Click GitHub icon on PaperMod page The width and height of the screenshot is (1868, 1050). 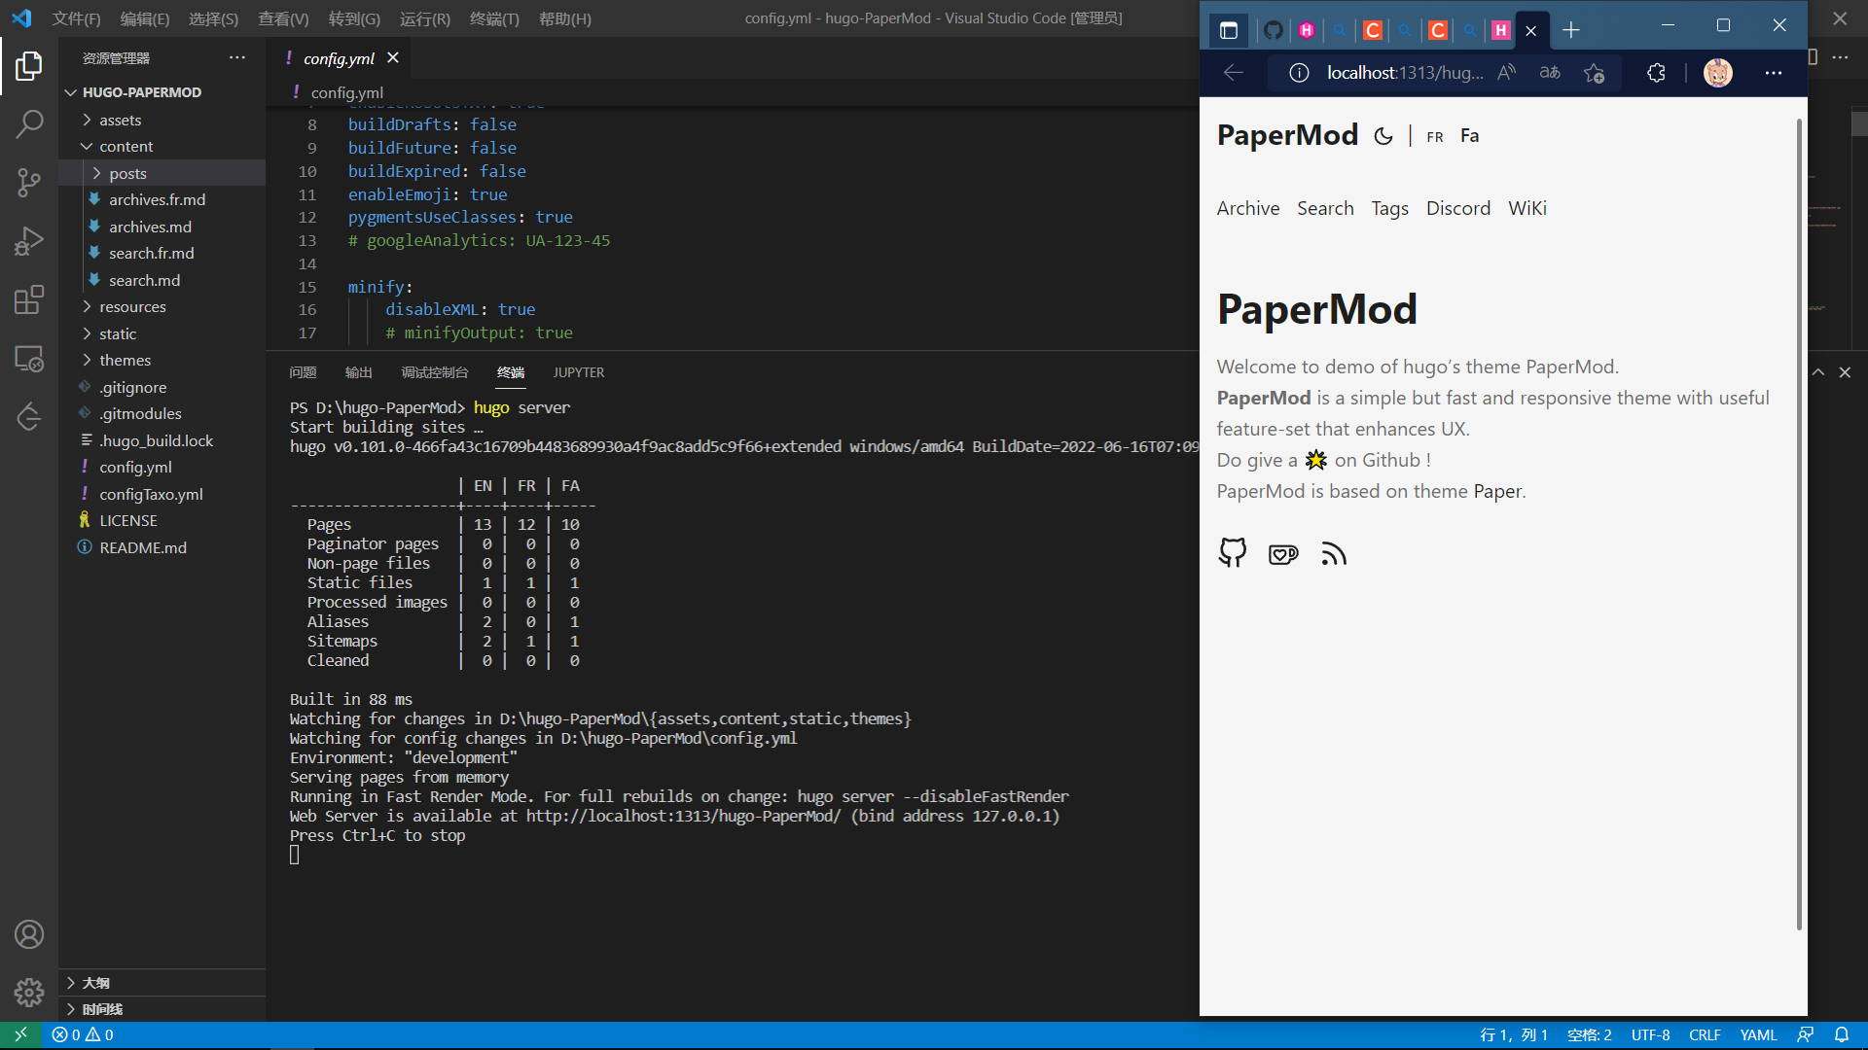click(x=1232, y=553)
